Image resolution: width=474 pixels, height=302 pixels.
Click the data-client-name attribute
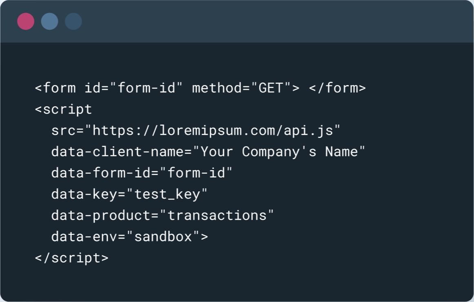pyautogui.click(x=117, y=152)
